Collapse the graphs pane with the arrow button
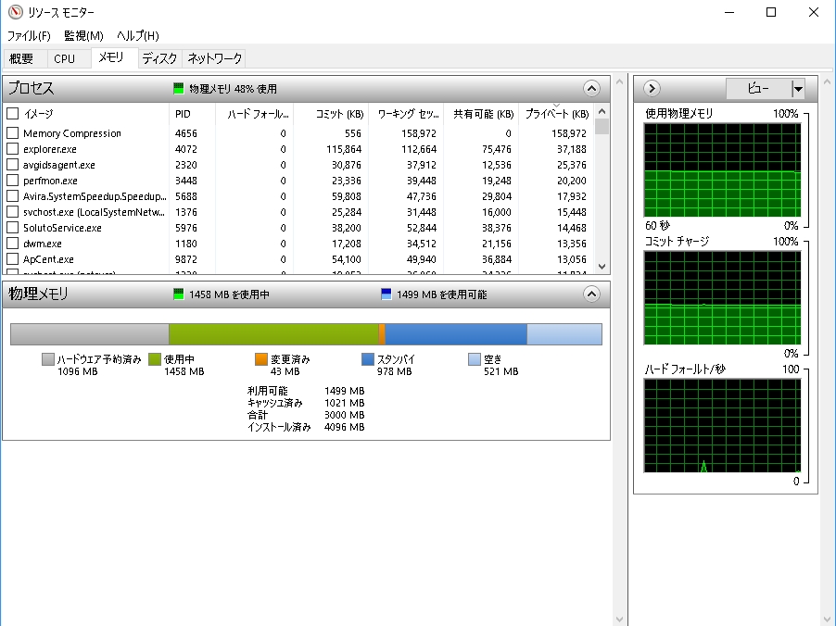This screenshot has width=836, height=626. coord(652,89)
